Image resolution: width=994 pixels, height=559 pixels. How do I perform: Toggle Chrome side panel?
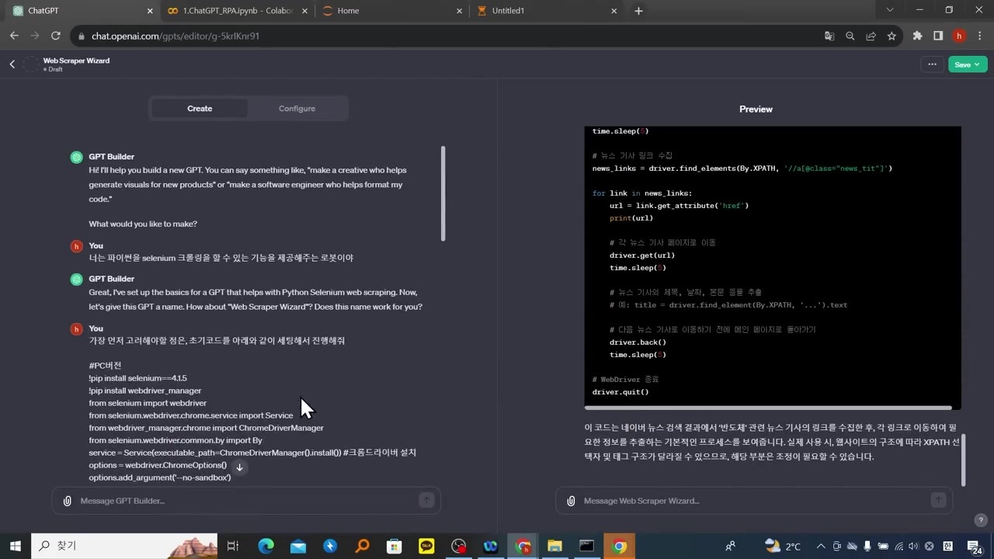[x=938, y=36]
